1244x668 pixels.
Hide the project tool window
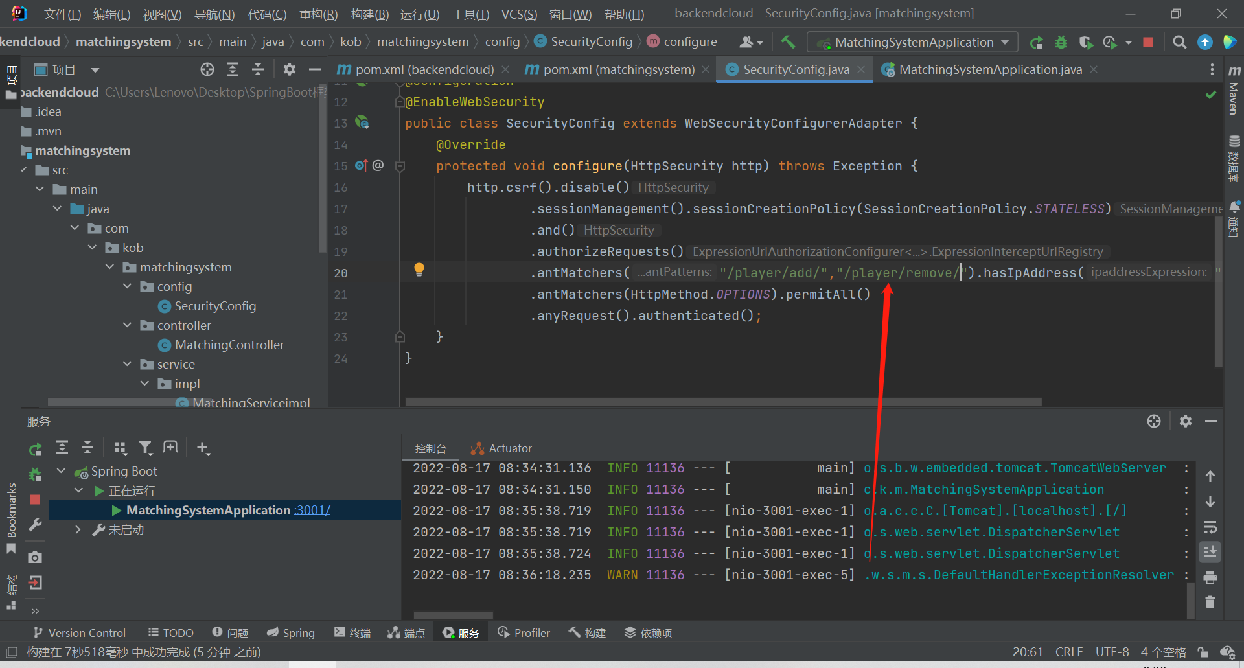tap(315, 69)
